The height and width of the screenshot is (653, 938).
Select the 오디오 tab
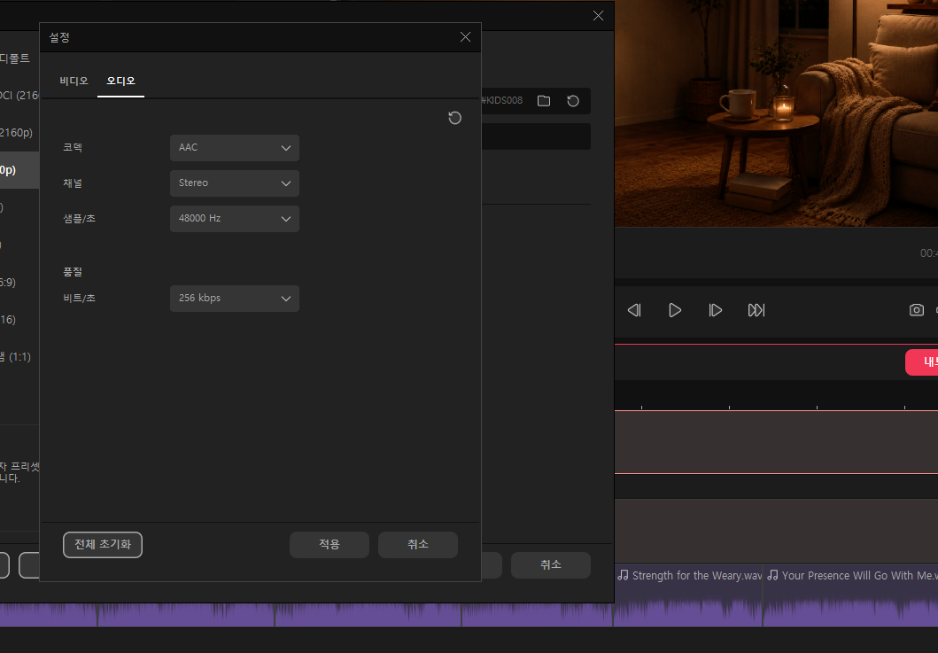[x=120, y=81]
